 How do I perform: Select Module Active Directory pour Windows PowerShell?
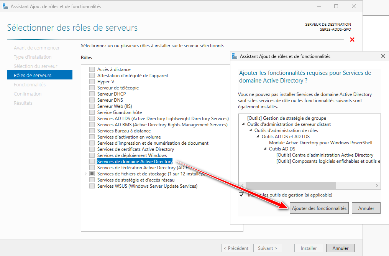coord(320,143)
